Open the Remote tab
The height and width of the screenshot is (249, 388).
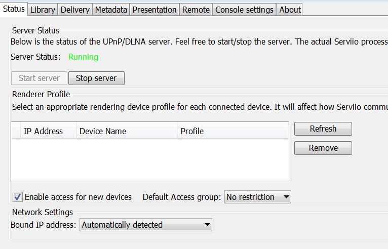196,10
